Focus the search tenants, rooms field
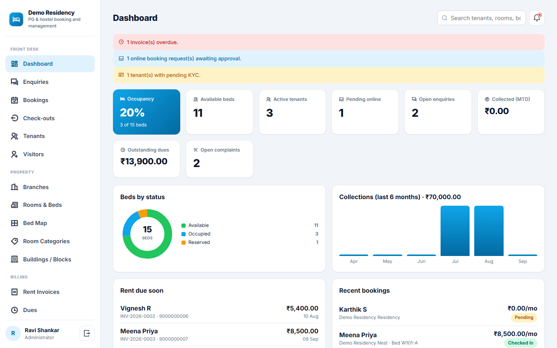This screenshot has height=348, width=557. (482, 18)
